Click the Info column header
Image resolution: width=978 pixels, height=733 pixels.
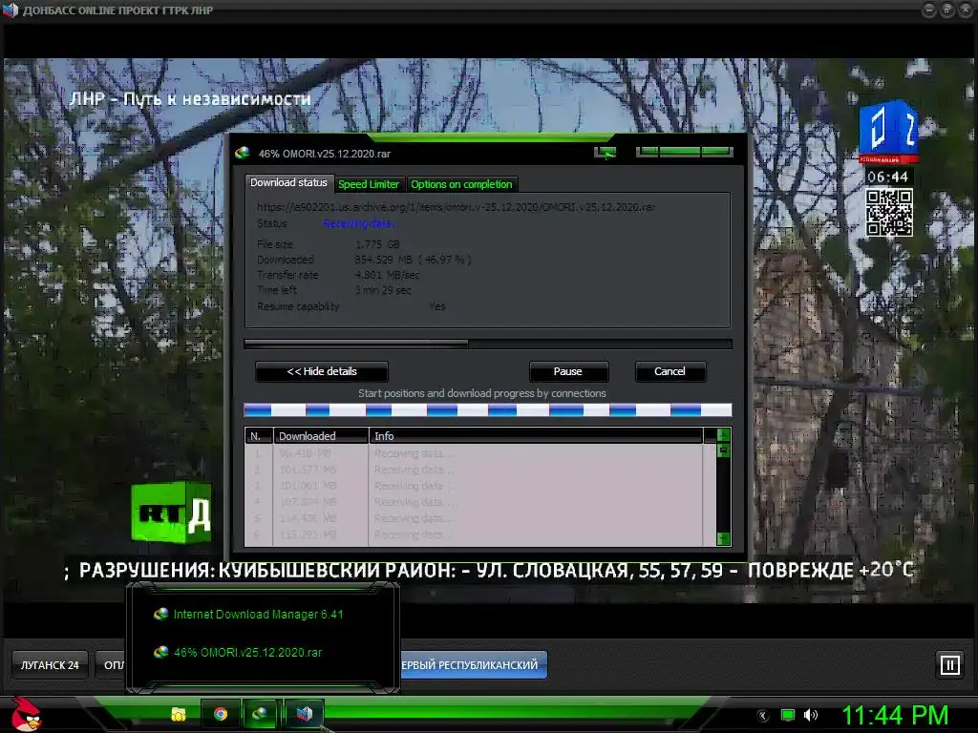click(x=536, y=435)
